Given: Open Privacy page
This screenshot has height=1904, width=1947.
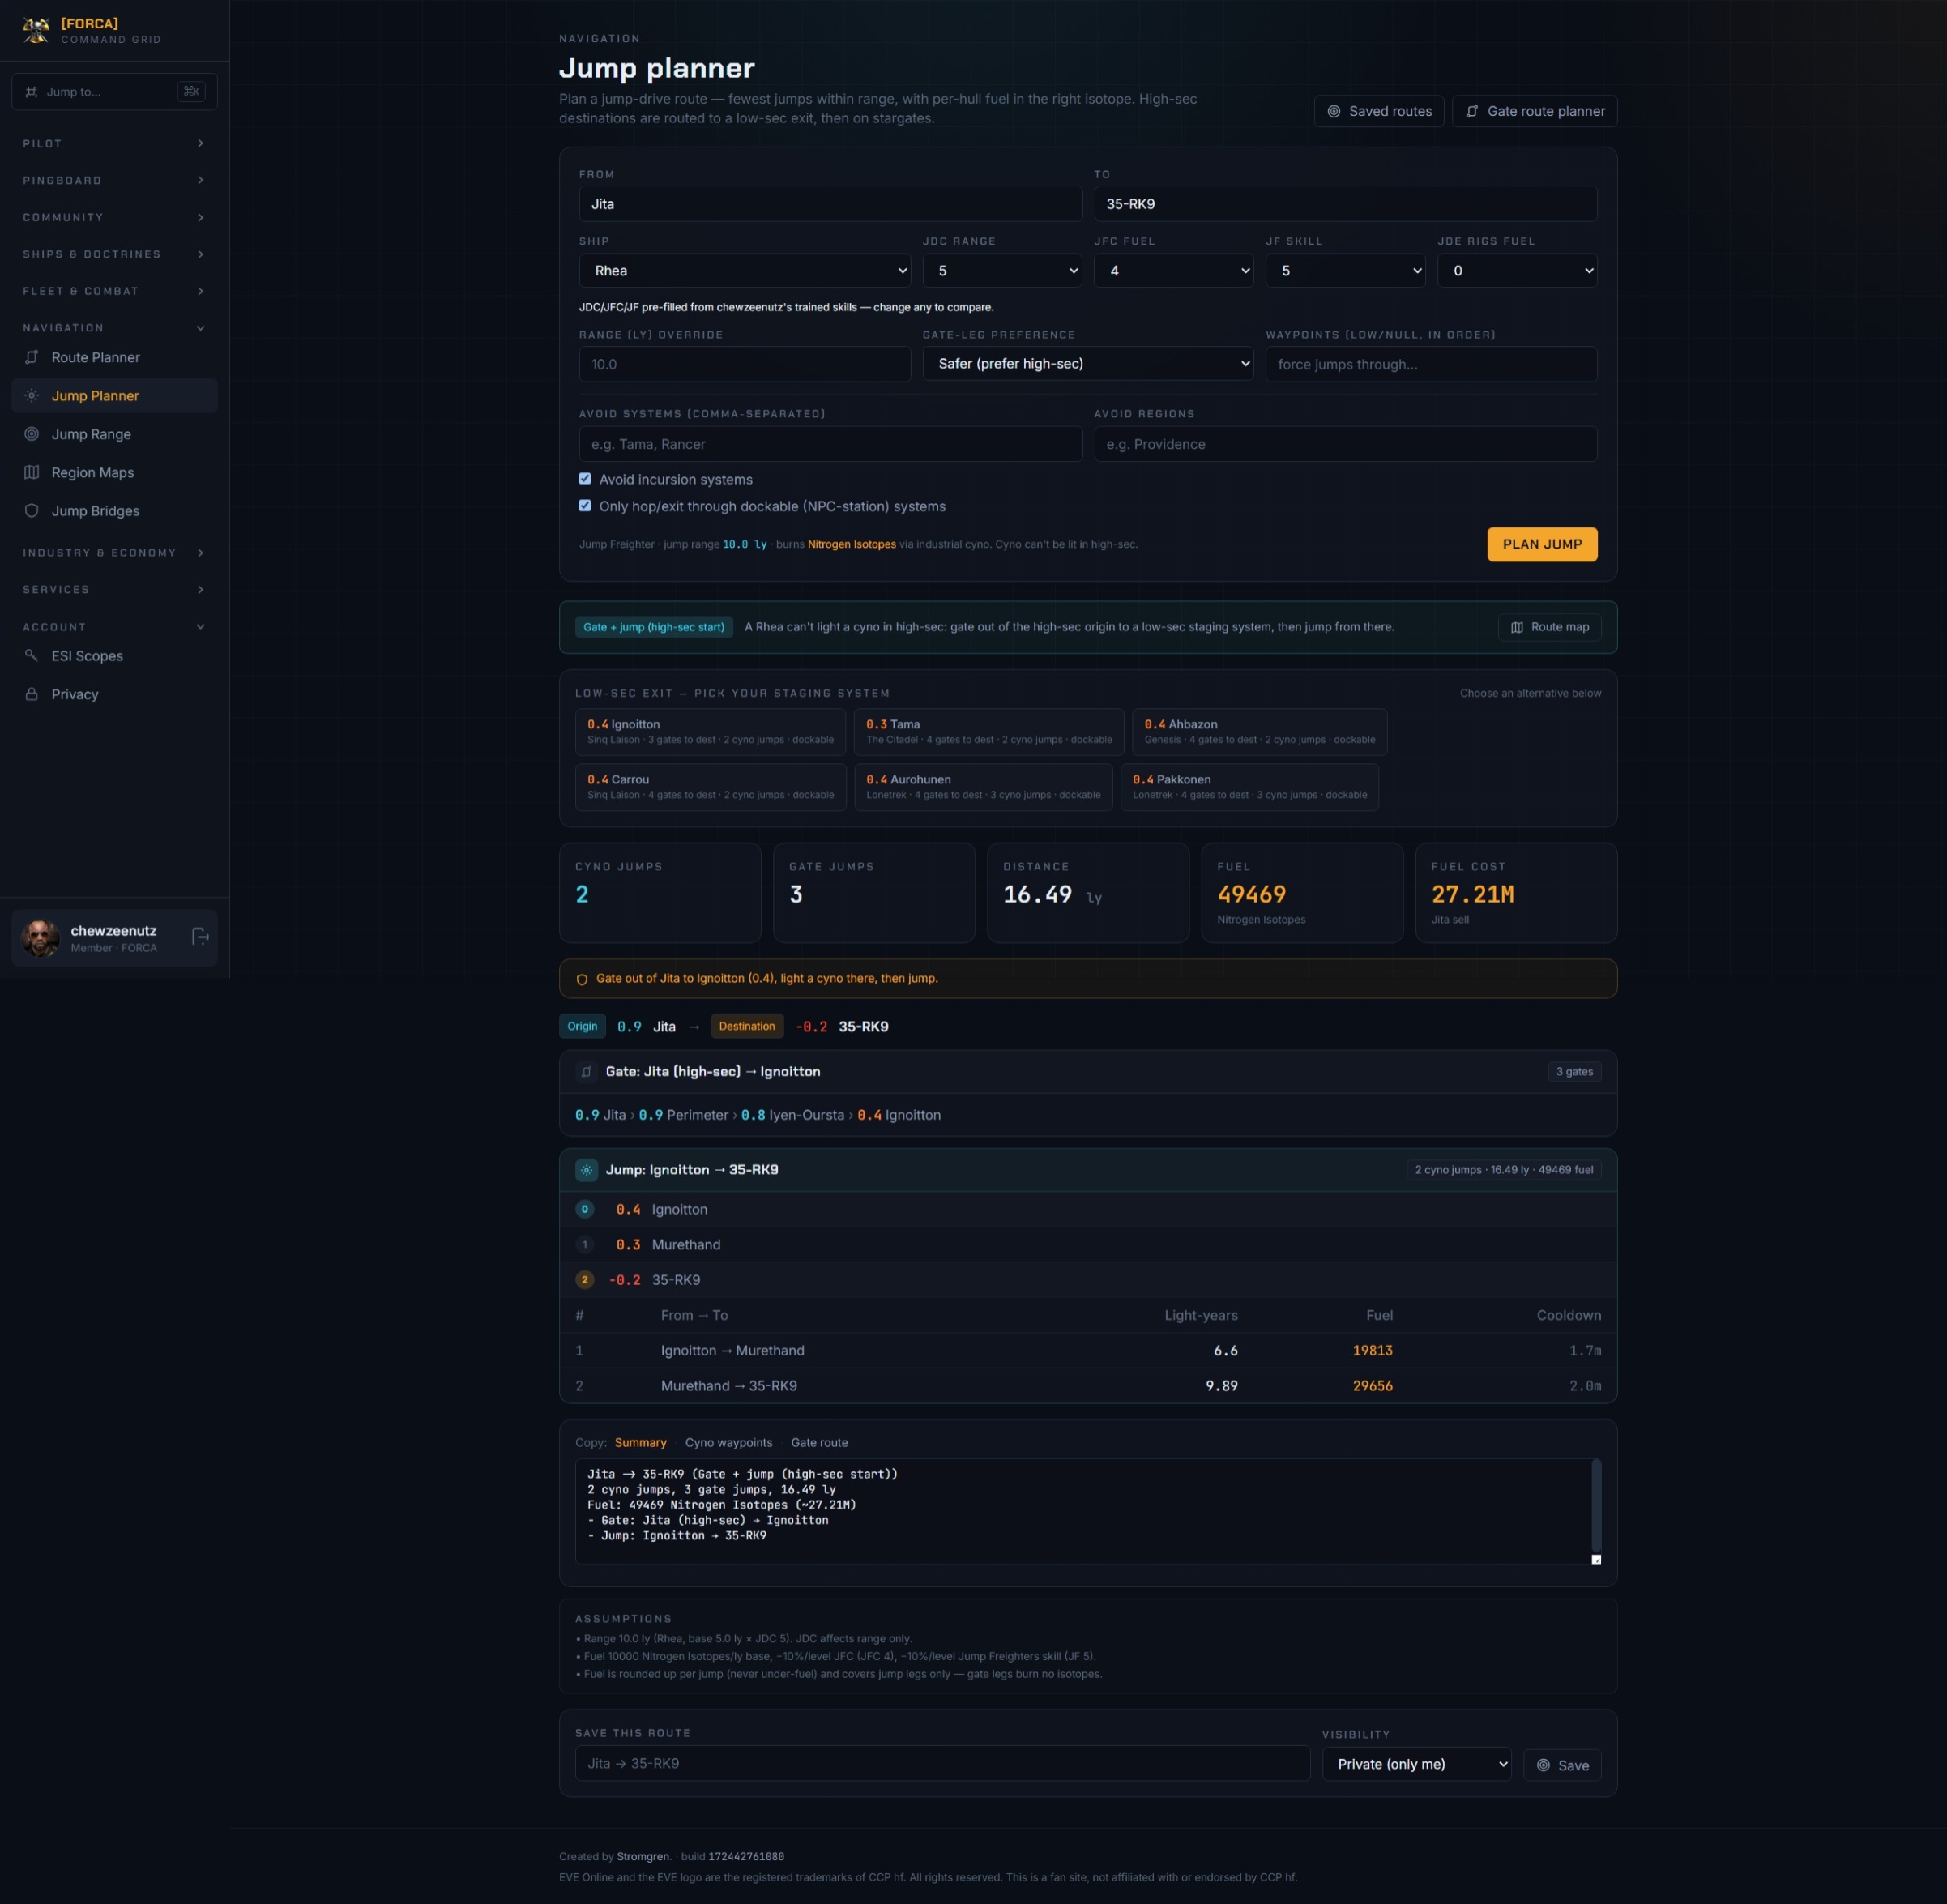Looking at the screenshot, I should (x=114, y=694).
